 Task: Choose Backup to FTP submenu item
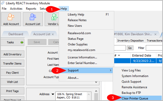pyautogui.click(x=138, y=93)
